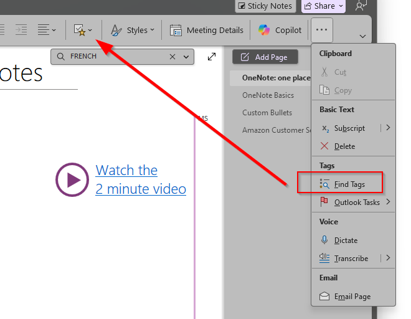Click the increase indent icon
This screenshot has width=411, height=319.
click(21, 30)
